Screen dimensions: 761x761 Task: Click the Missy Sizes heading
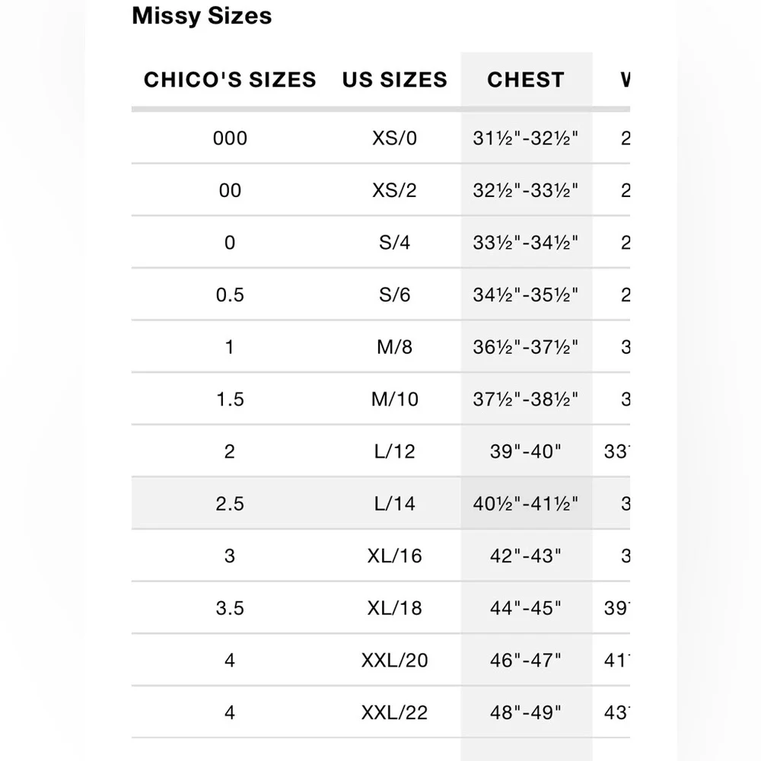pos(202,17)
